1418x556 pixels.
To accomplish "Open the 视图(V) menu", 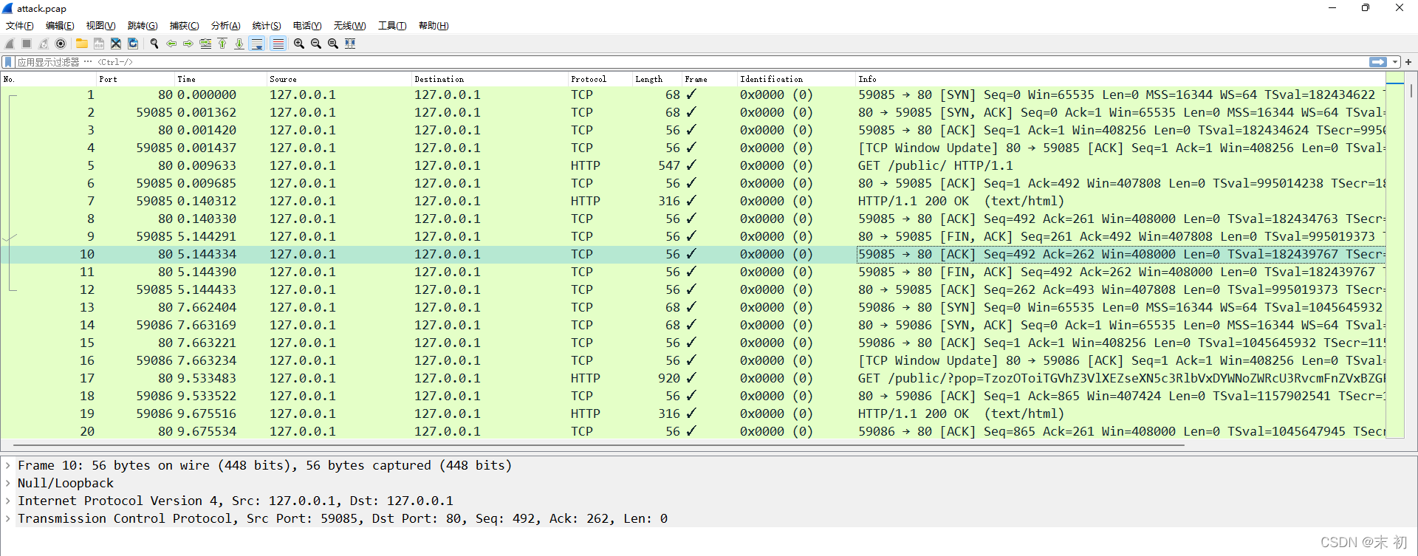I will 100,26.
